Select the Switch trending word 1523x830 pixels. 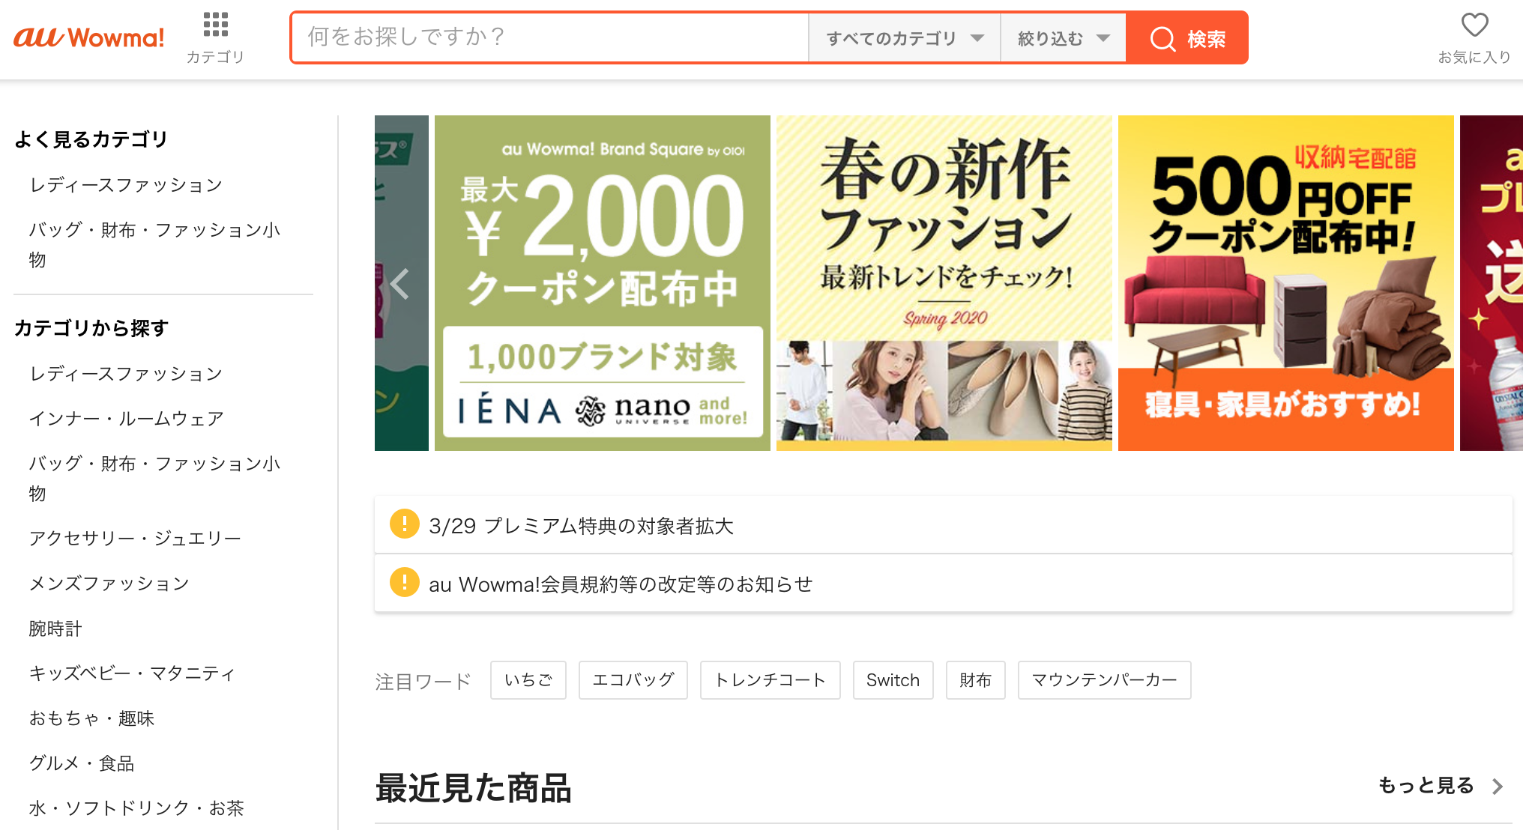tap(893, 680)
